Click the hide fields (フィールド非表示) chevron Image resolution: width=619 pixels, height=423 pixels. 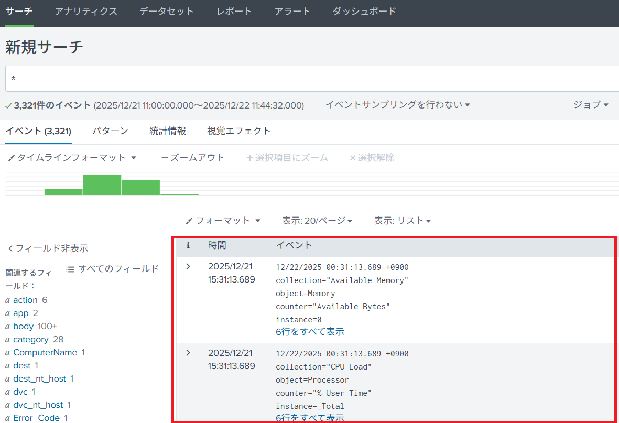[10, 248]
